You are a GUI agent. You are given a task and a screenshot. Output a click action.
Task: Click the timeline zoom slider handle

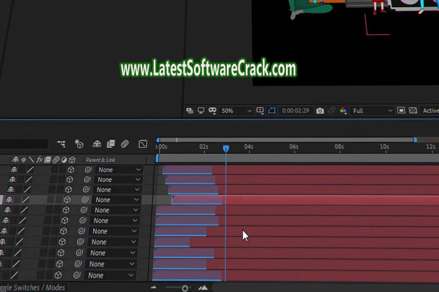click(x=185, y=288)
